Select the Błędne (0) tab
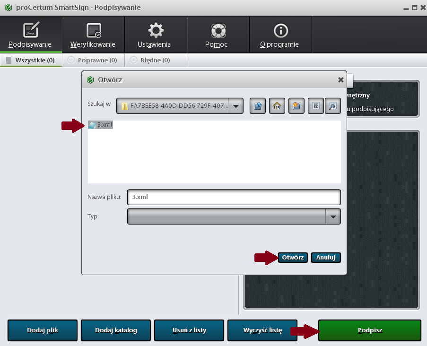The image size is (427, 346). click(x=150, y=60)
